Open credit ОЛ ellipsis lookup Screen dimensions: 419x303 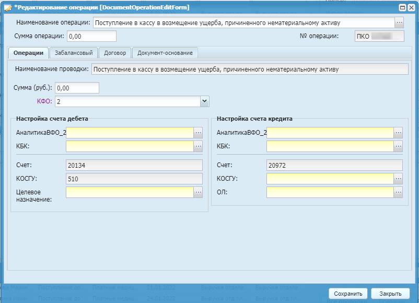click(x=398, y=193)
